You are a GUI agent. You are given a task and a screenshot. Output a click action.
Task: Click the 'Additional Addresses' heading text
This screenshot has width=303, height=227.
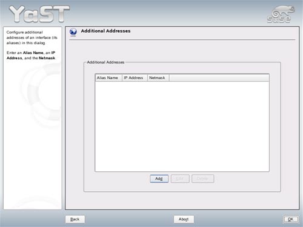tap(105, 31)
